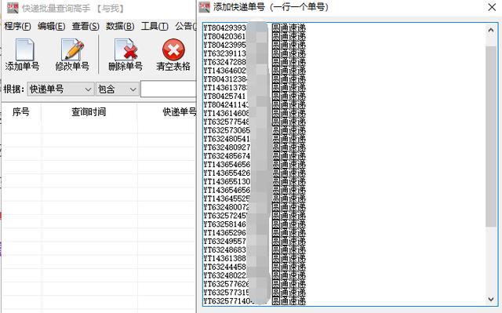Click the vertical scrollbar thumb in dialog
502x313 pixels.
point(491,136)
